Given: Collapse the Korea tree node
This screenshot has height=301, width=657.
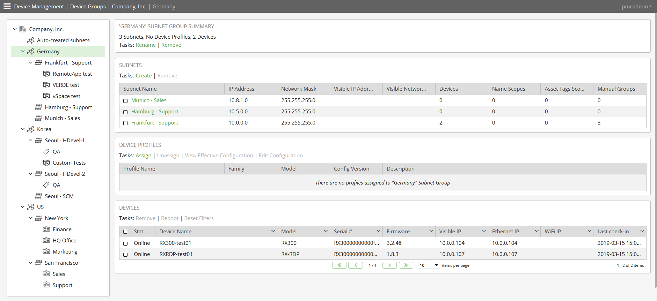Looking at the screenshot, I should 23,129.
